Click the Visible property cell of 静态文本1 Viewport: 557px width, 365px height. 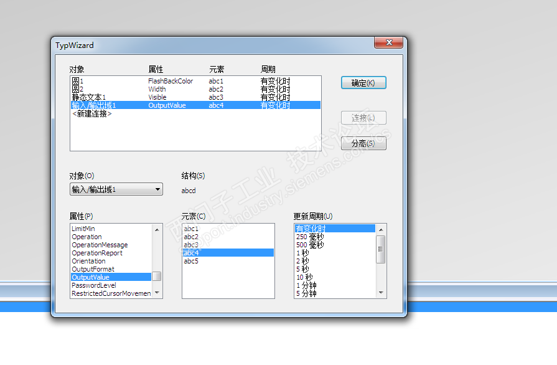157,97
